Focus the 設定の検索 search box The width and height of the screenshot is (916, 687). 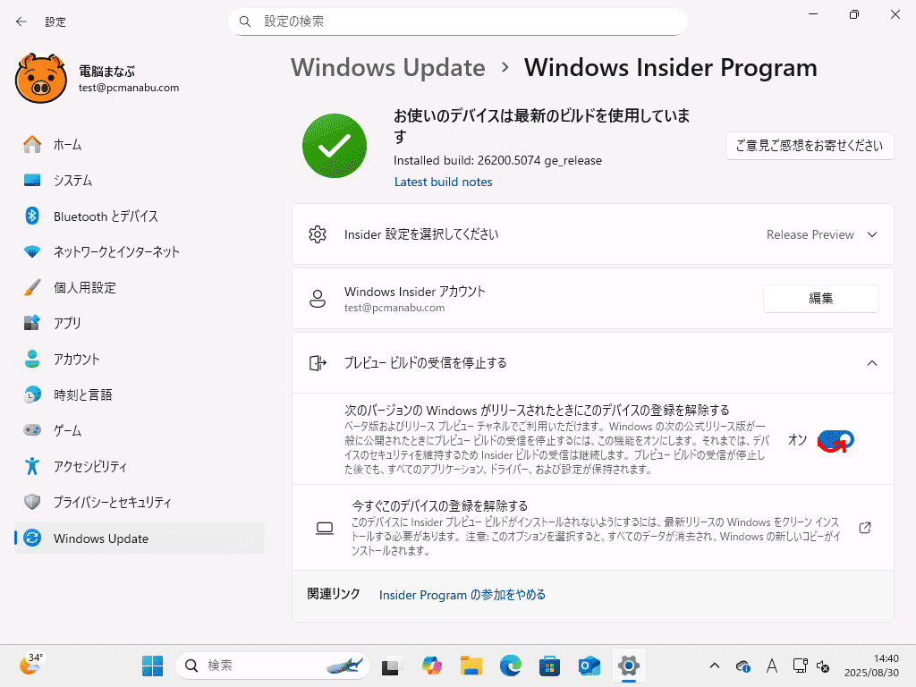pyautogui.click(x=458, y=21)
